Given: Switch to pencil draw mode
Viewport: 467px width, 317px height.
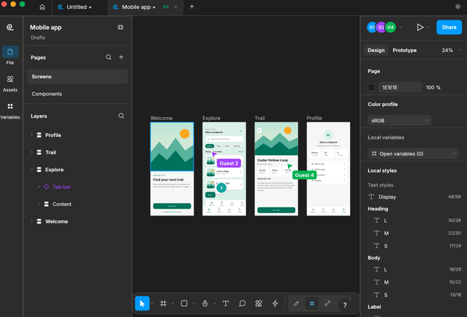Looking at the screenshot, I should [296, 304].
